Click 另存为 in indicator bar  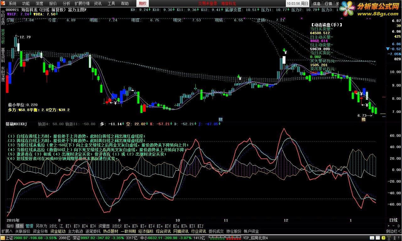coord(41,226)
